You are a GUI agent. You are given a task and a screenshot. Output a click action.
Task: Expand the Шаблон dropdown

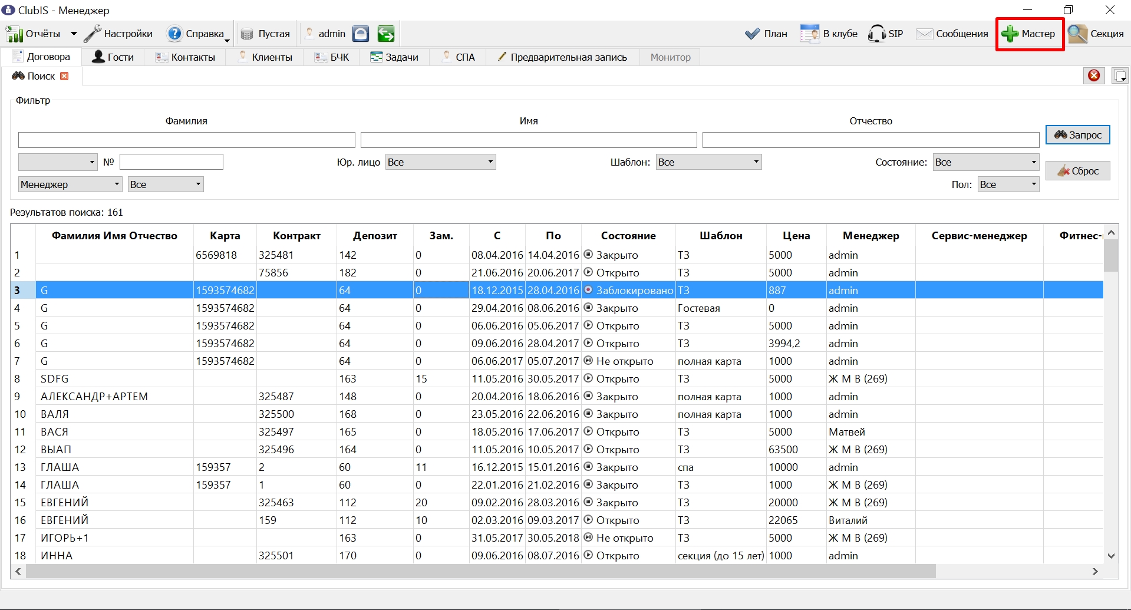[x=709, y=162]
